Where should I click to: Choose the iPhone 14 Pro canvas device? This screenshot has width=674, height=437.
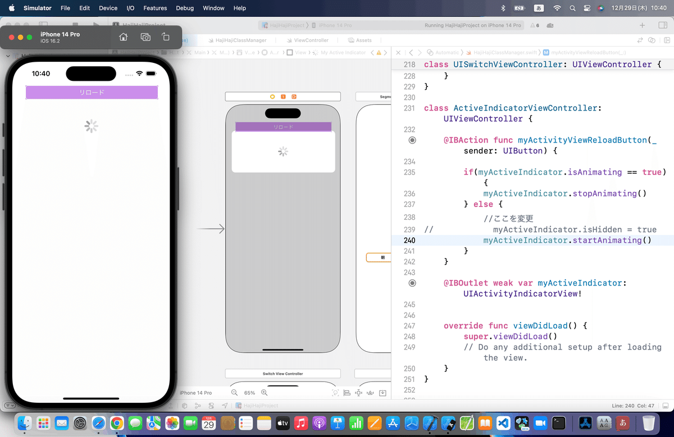coord(195,393)
